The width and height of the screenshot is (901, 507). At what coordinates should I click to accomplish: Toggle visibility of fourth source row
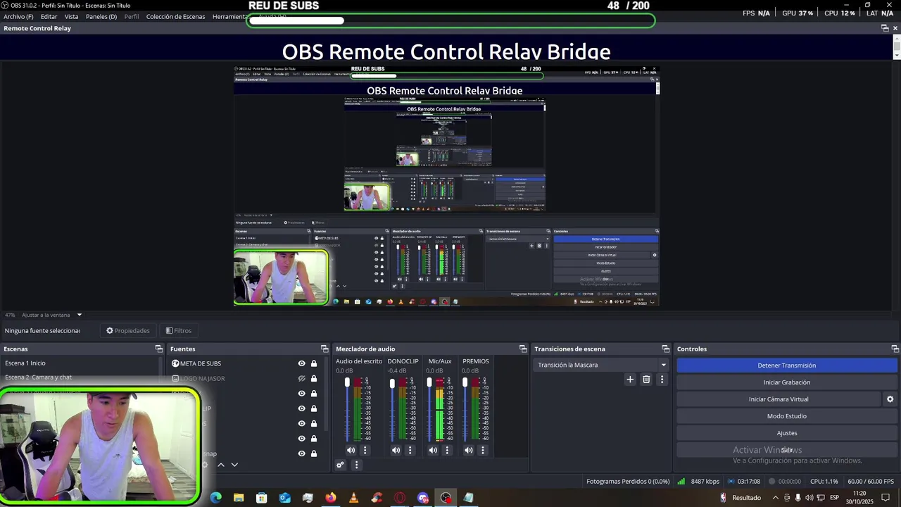[x=301, y=408]
